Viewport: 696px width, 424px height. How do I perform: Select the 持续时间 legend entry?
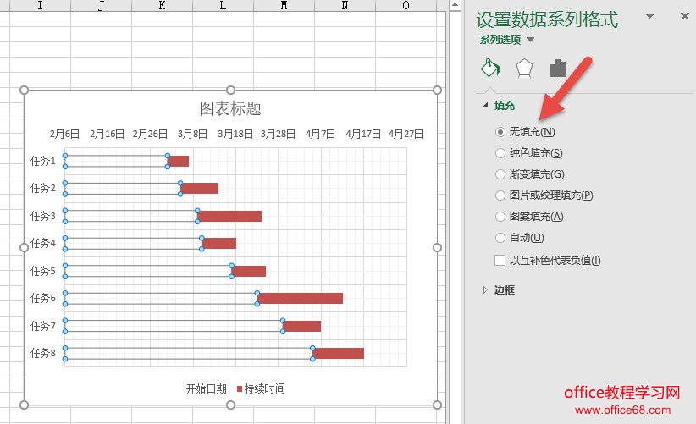tap(264, 388)
